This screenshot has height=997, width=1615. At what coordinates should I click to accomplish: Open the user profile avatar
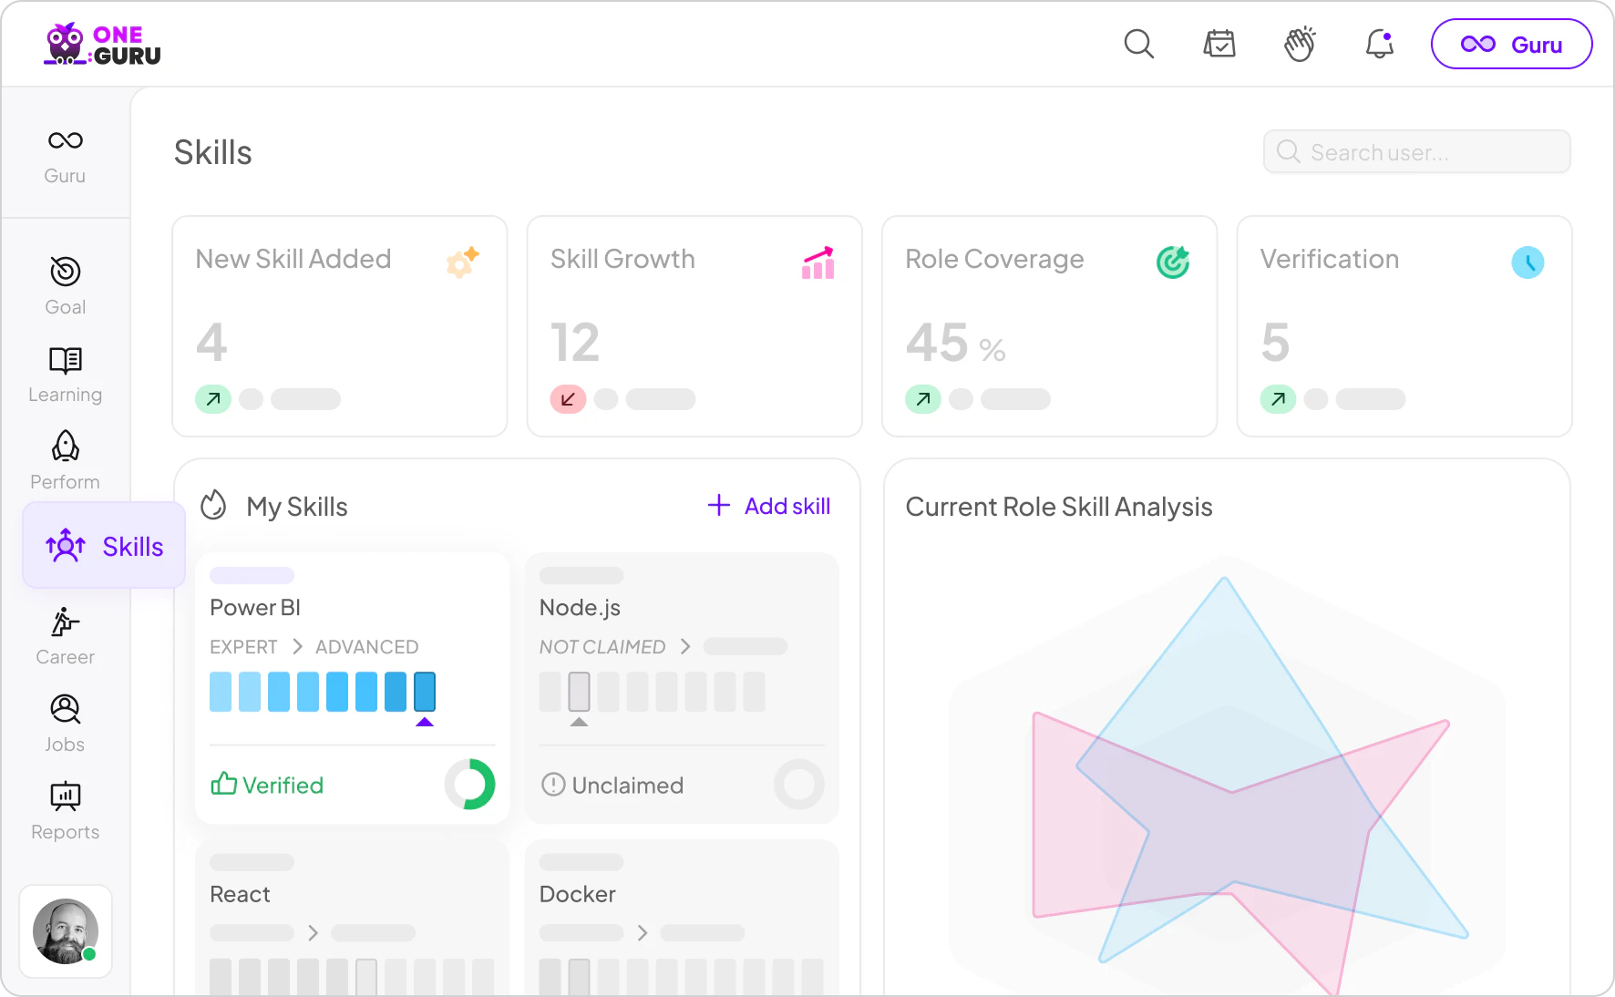click(66, 931)
